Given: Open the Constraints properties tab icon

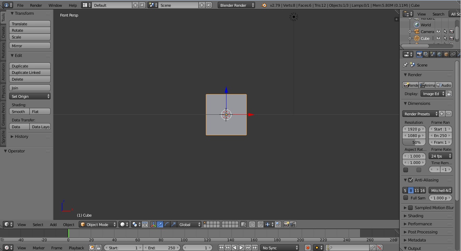Looking at the screenshot, I should tap(453, 54).
